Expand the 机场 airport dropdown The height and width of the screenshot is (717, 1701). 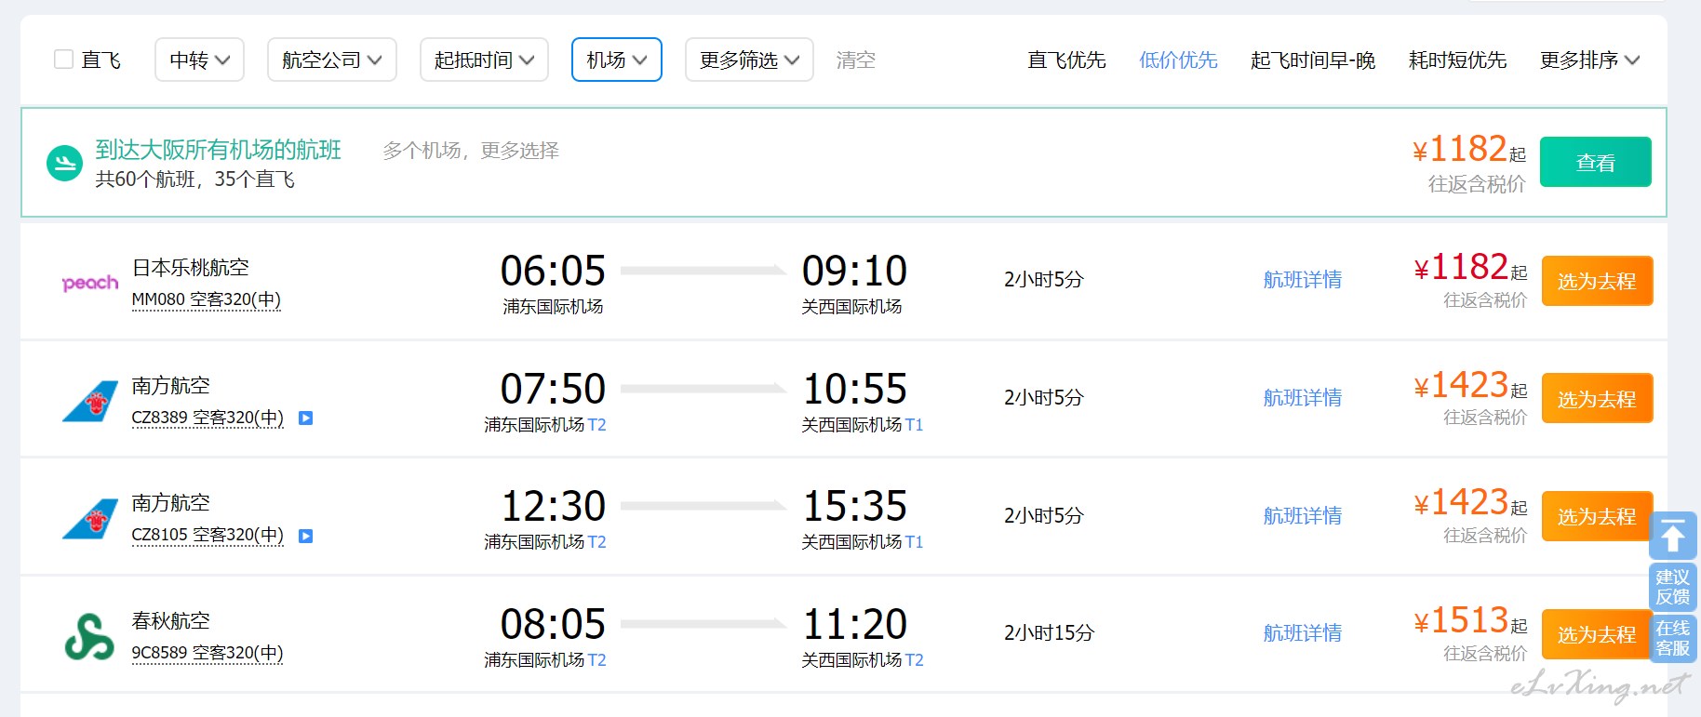point(617,60)
